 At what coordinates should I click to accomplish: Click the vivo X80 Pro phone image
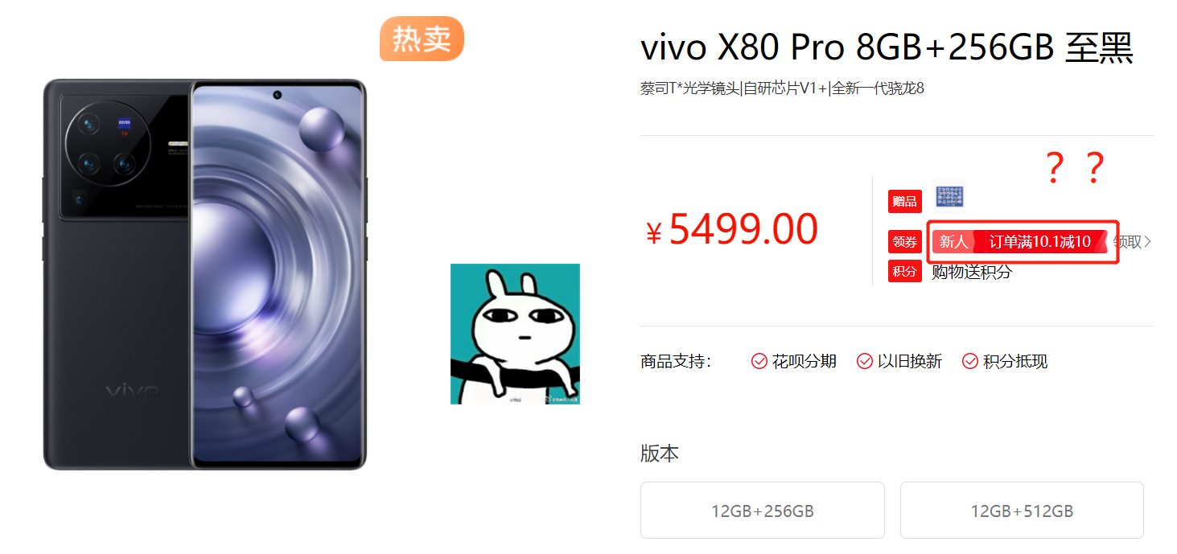tap(205, 274)
